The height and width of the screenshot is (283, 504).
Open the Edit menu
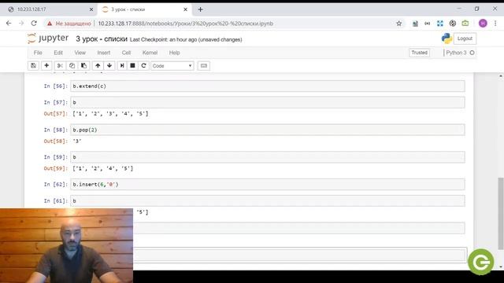pos(58,53)
